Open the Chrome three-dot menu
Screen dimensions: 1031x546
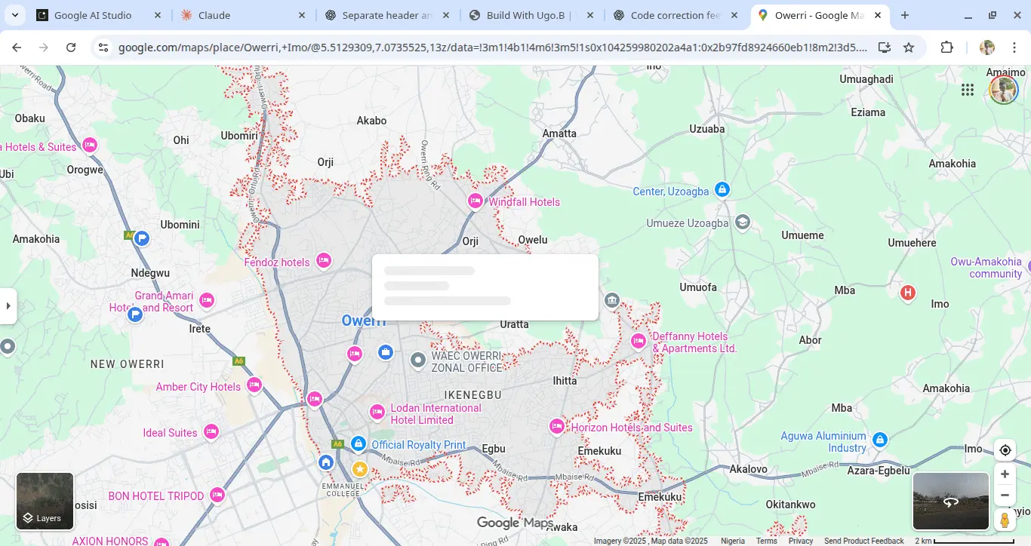pyautogui.click(x=1015, y=47)
